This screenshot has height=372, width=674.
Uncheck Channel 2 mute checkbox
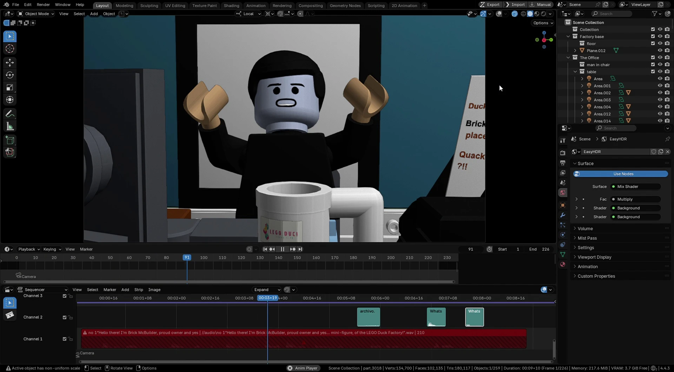65,318
